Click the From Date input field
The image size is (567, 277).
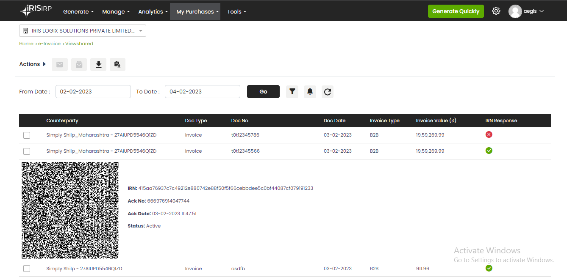coord(93,91)
